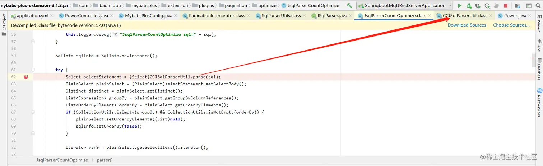Image resolution: width=543 pixels, height=166 pixels.
Task: Close the application.yml tab
Action: (x=52, y=16)
